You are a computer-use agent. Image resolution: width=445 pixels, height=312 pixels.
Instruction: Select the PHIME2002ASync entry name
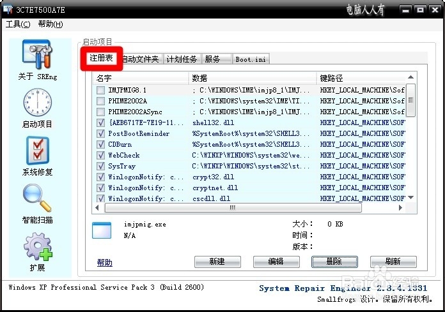point(135,112)
